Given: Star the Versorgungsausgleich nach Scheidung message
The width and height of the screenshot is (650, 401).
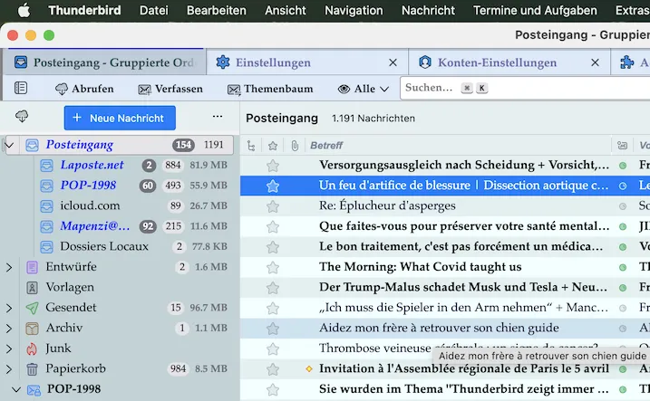Looking at the screenshot, I should click(x=273, y=166).
